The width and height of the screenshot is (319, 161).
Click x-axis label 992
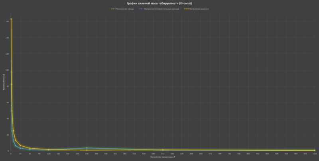(305, 154)
